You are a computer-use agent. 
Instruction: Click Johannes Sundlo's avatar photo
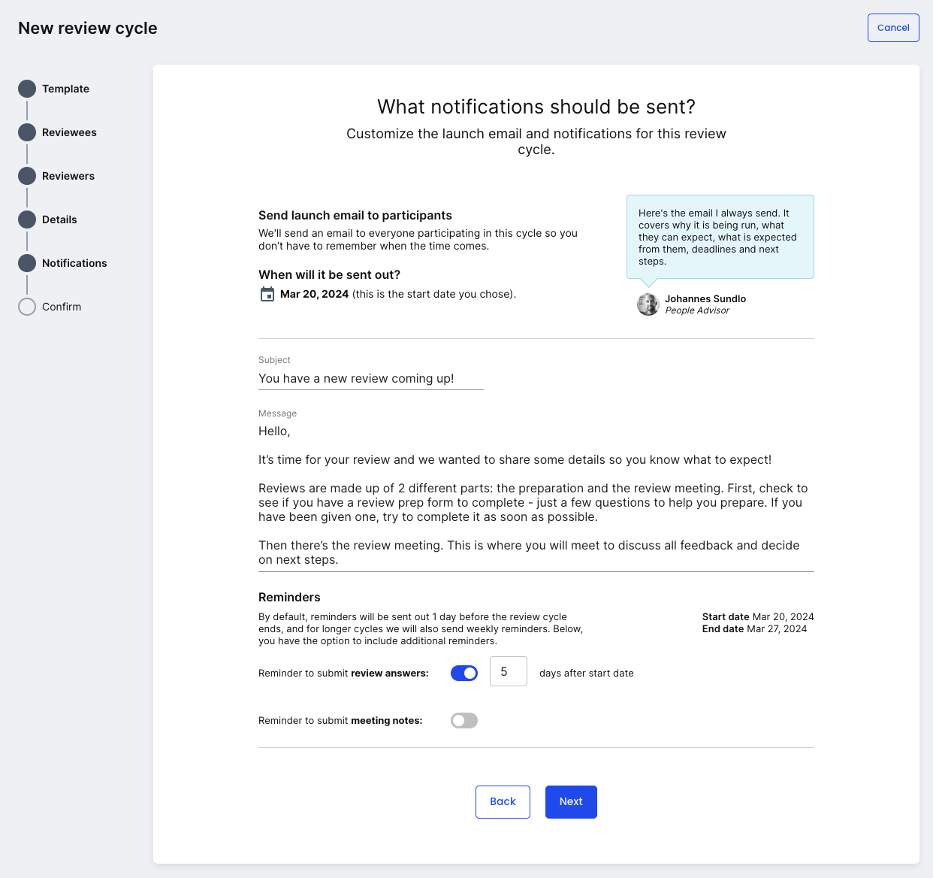pyautogui.click(x=648, y=304)
